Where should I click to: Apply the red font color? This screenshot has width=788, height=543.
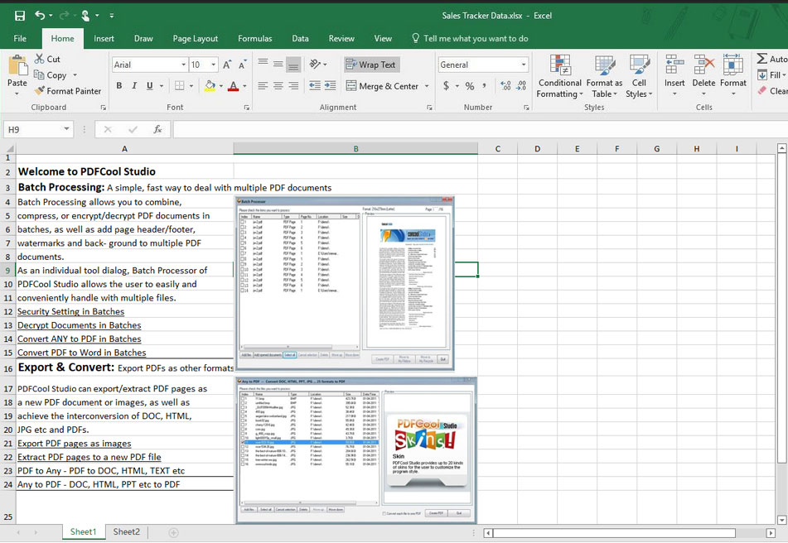click(233, 86)
